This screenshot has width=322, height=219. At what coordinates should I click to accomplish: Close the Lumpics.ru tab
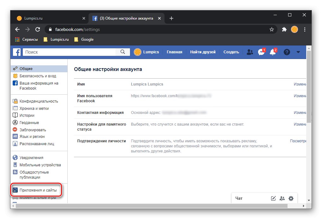pyautogui.click(x=84, y=18)
